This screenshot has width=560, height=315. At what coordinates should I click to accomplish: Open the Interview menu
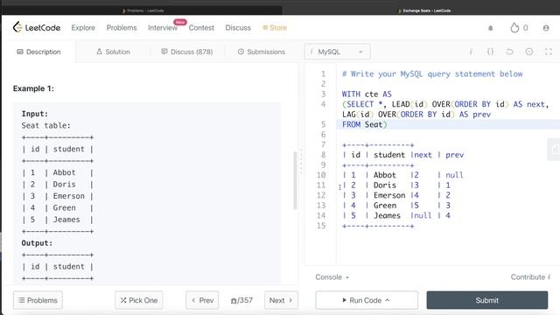tap(163, 28)
